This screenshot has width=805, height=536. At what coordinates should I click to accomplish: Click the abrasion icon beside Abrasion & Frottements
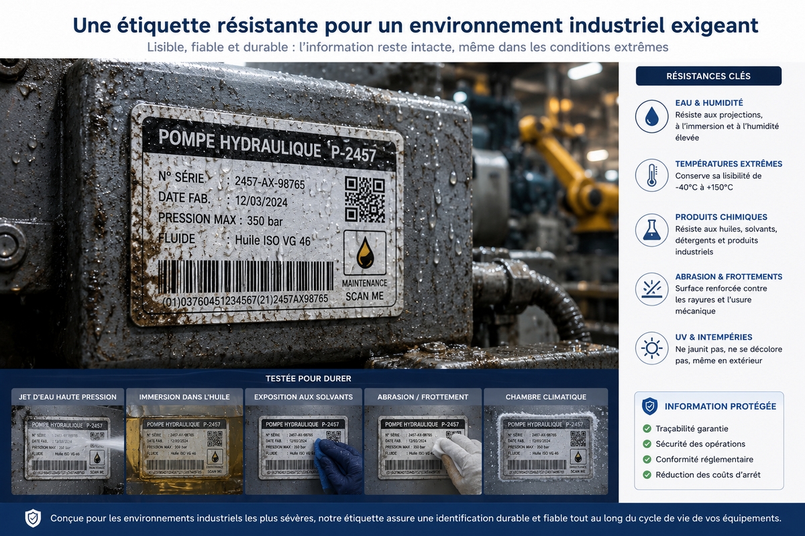pos(651,289)
